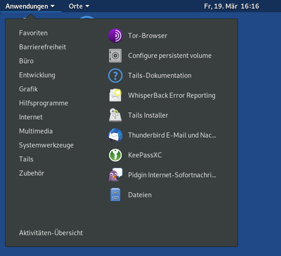The width and height of the screenshot is (281, 256).
Task: Browse the Multimedia category
Action: [x=36, y=131]
